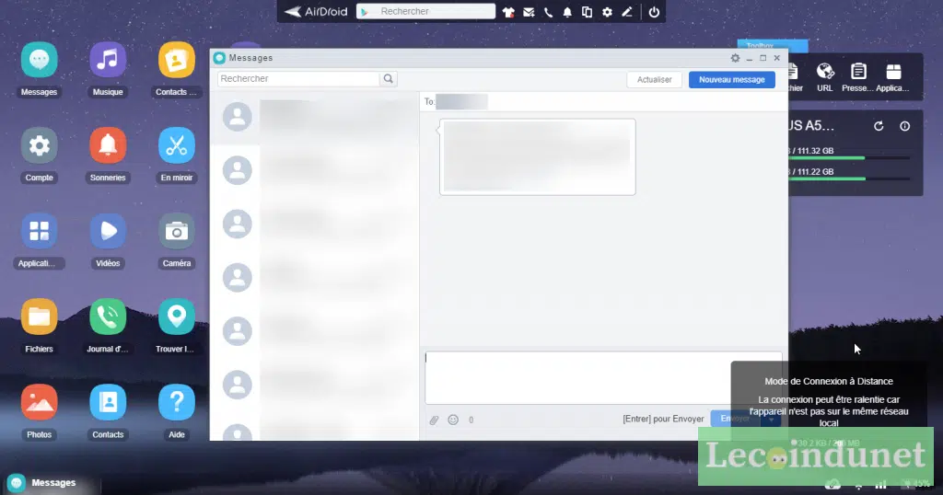The image size is (943, 495).
Task: Launch the En miroir scissors icon
Action: coord(176,145)
